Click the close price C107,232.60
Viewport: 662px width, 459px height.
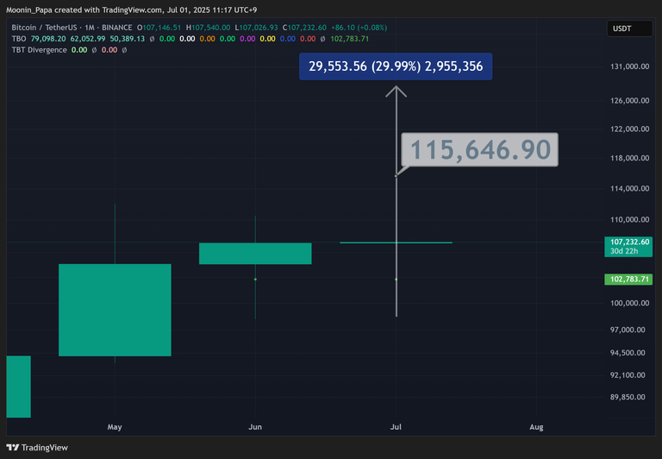tap(304, 28)
